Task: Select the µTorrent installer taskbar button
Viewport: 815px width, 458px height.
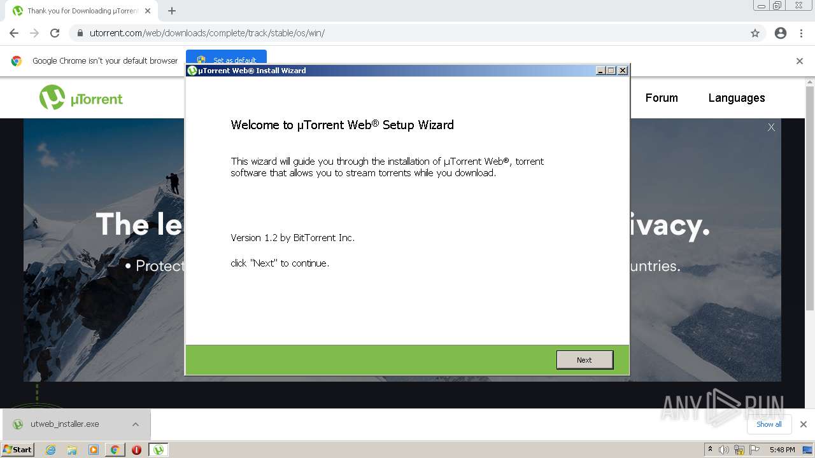Action: (159, 450)
